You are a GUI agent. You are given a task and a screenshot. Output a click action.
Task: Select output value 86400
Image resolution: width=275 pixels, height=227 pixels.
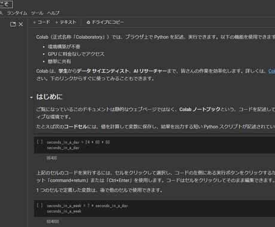[51, 158]
